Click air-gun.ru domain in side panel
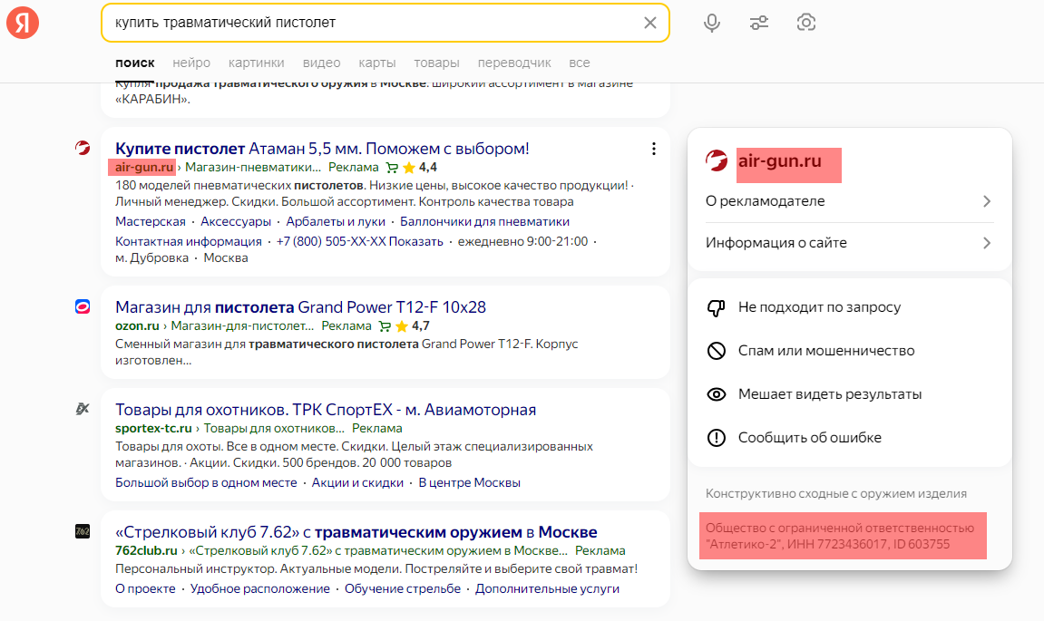 pos(780,161)
